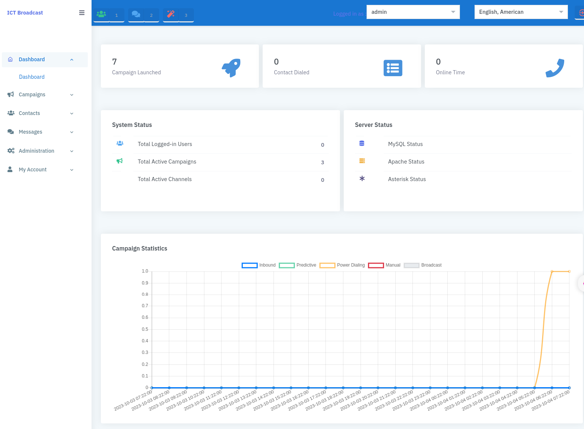
Task: Click the Logged in as label
Action: [x=349, y=14]
